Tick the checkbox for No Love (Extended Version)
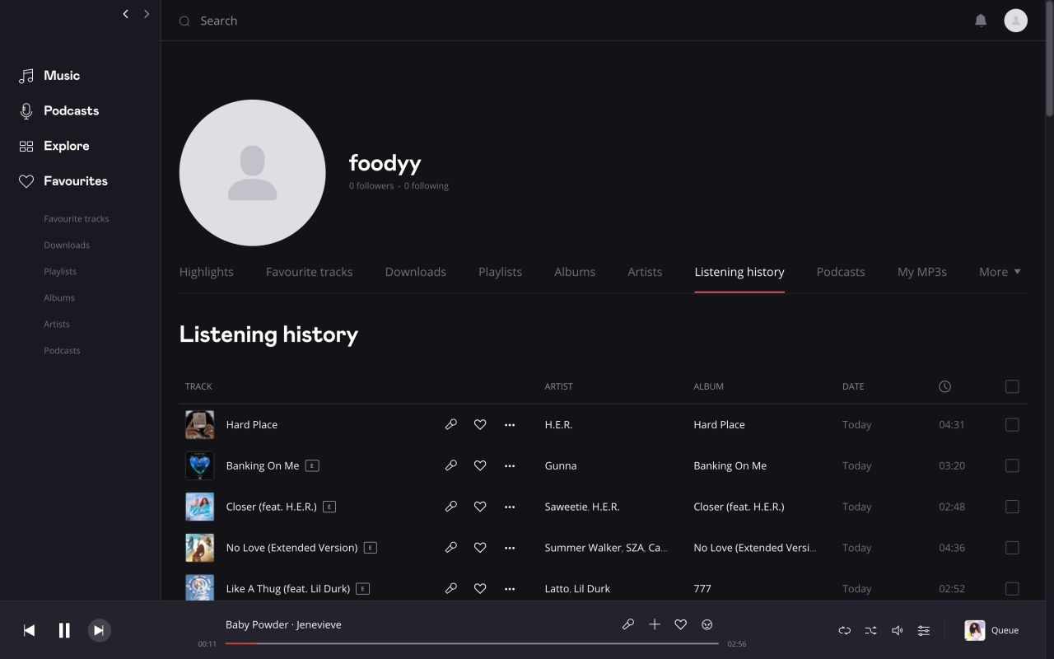The image size is (1054, 659). (1012, 547)
